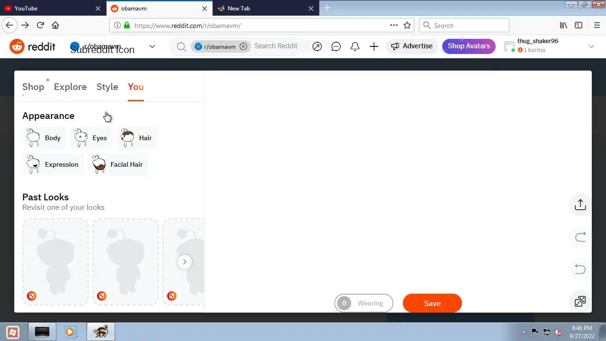
Task: Select the You tab
Action: coord(135,87)
